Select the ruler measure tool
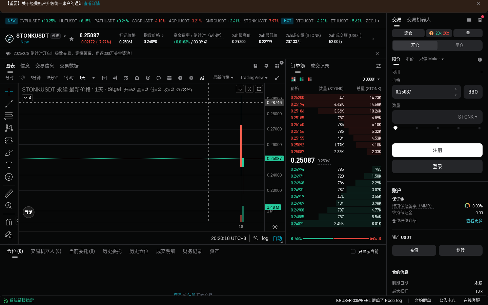This screenshot has height=305, width=488. pyautogui.click(x=9, y=193)
